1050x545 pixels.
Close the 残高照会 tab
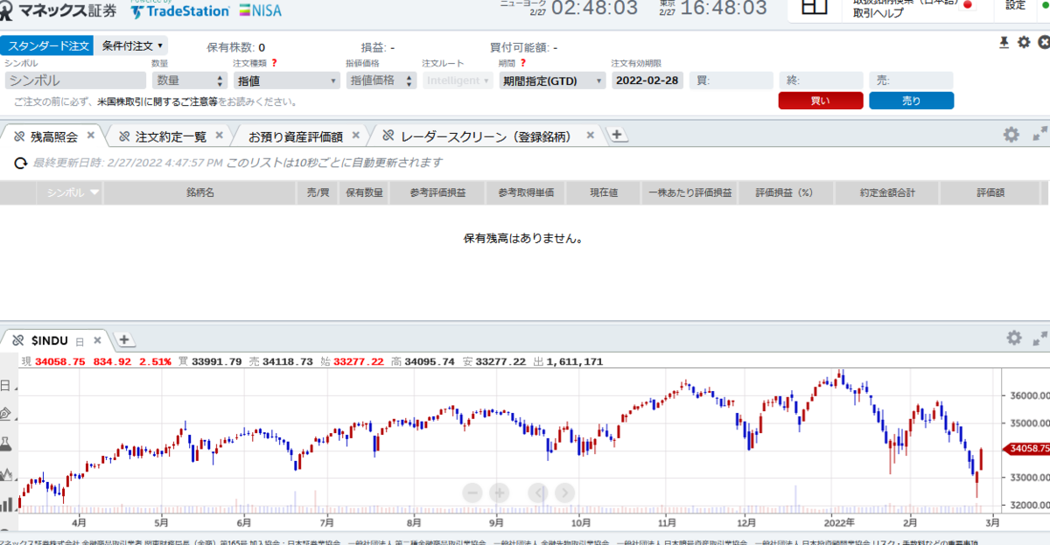(91, 136)
